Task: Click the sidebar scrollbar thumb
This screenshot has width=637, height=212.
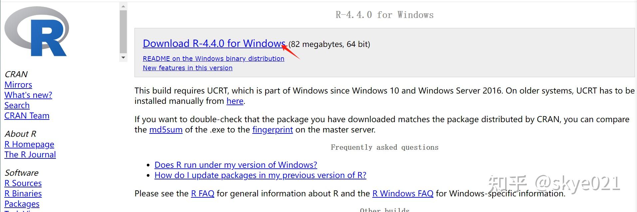Action: pos(123,31)
